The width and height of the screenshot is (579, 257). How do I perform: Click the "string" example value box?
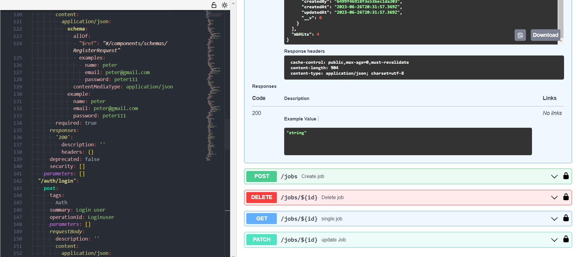point(408,141)
